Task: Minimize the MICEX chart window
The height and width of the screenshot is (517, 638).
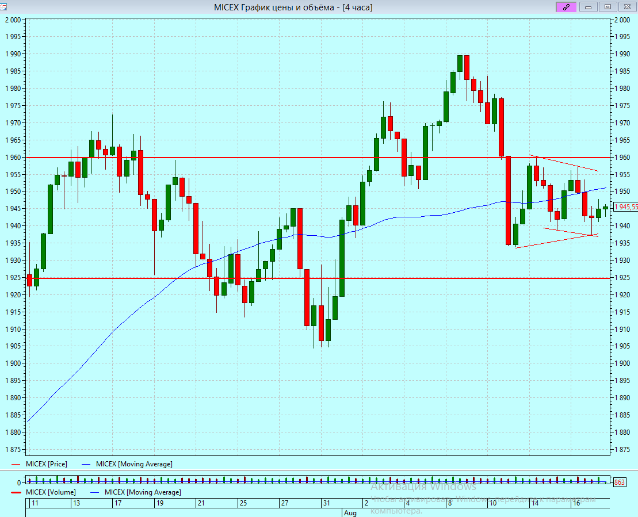Action: (588, 7)
